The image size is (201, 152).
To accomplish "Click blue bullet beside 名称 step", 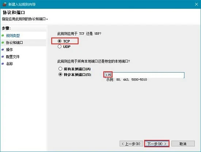I will (3, 63).
